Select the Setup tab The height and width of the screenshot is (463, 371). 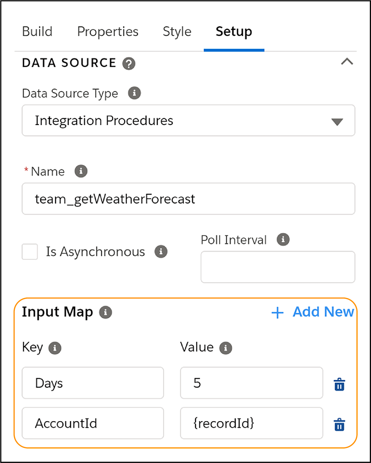(x=234, y=32)
